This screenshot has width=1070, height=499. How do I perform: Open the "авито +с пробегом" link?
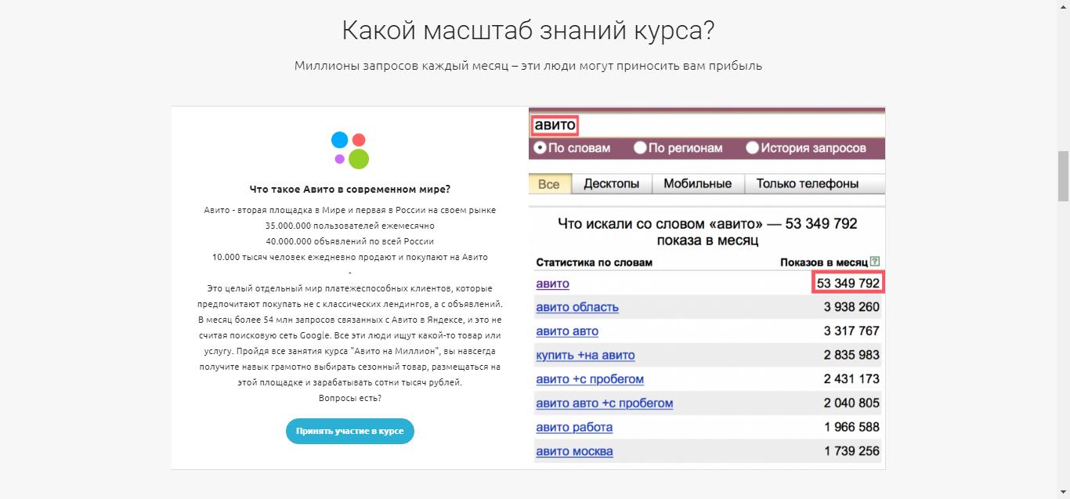coord(589,379)
